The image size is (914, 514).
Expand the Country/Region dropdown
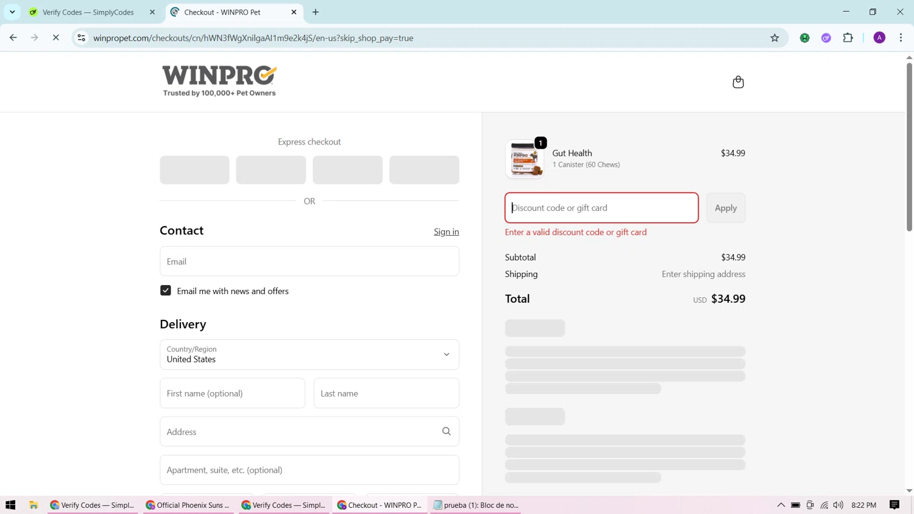pyautogui.click(x=310, y=354)
